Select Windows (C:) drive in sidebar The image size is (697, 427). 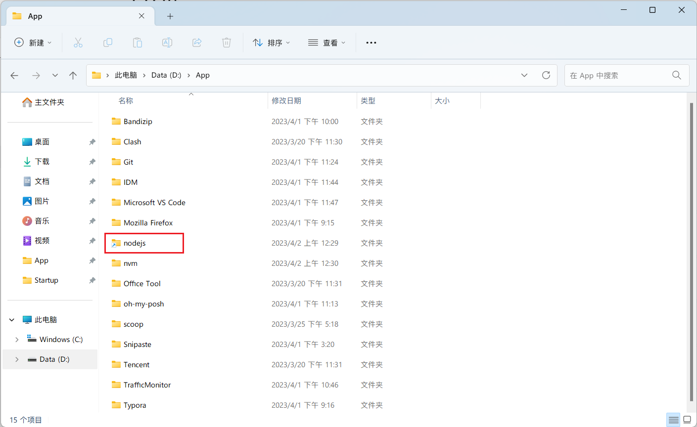(x=50, y=340)
